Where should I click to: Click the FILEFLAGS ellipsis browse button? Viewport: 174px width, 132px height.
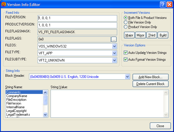114,39
